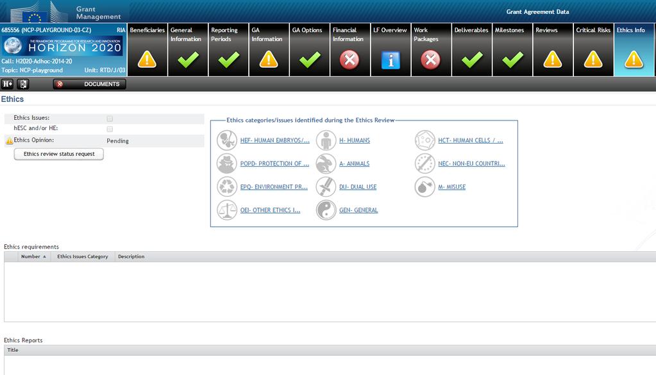Click the Other Ethics scales icon
This screenshot has width=656, height=375.
(227, 210)
